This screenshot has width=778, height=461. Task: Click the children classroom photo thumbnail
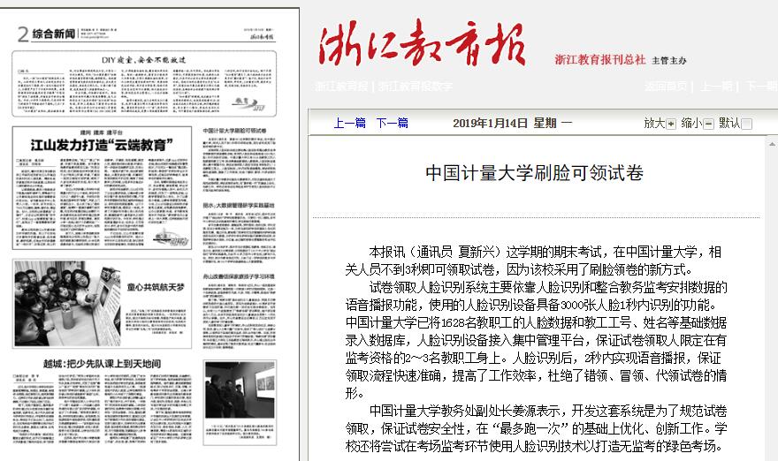point(66,302)
